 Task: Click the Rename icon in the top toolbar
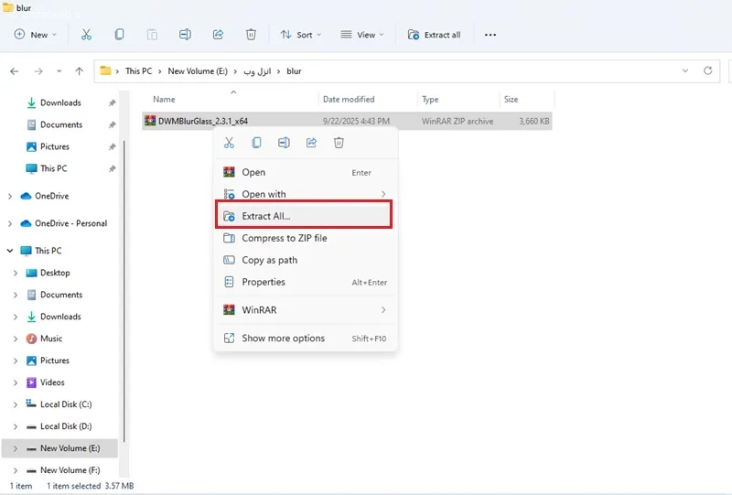click(185, 35)
